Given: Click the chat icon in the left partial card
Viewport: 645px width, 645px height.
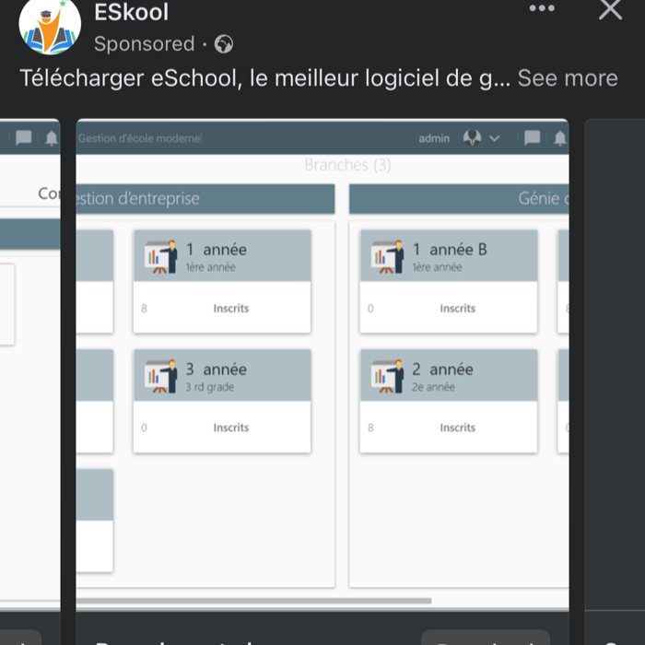Looking at the screenshot, I should (23, 137).
